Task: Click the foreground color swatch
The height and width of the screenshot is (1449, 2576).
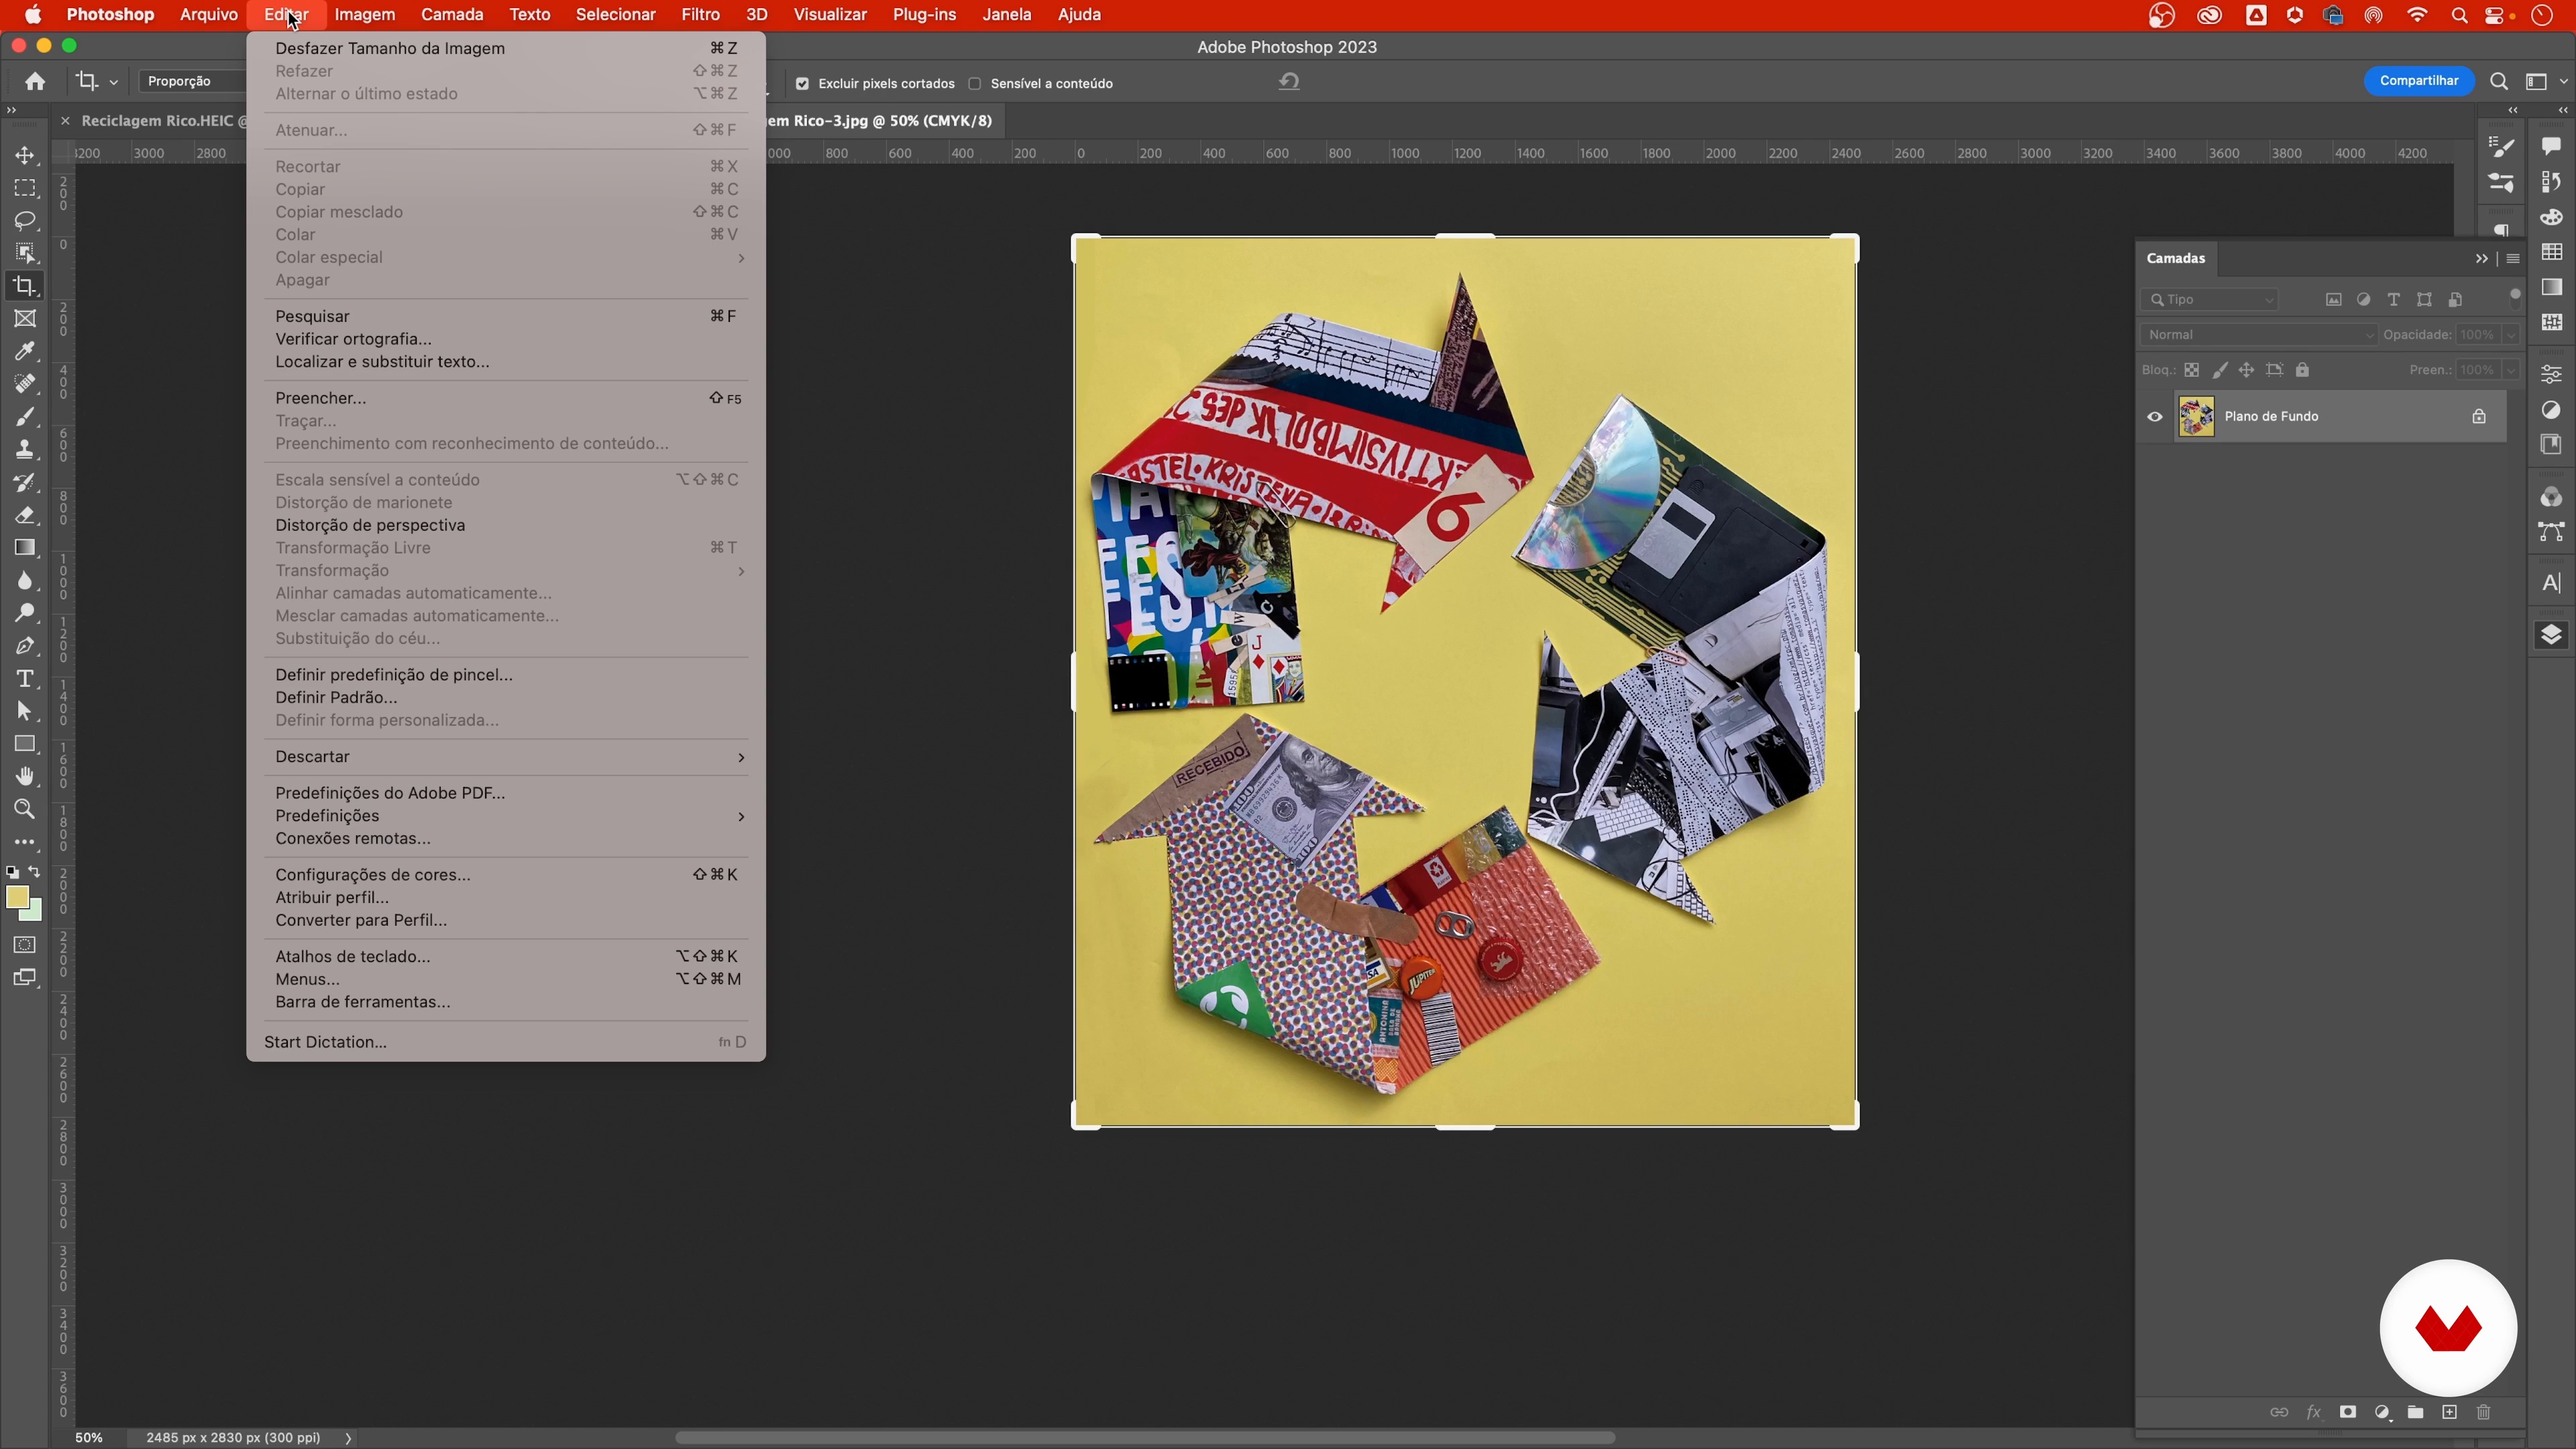Action: pos(16,897)
